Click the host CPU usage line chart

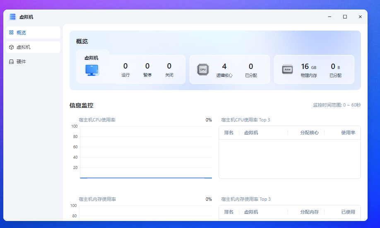pos(146,152)
